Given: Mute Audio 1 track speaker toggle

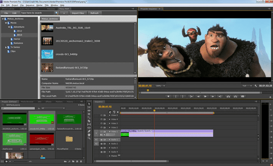Looking at the screenshot, I should (101, 140).
